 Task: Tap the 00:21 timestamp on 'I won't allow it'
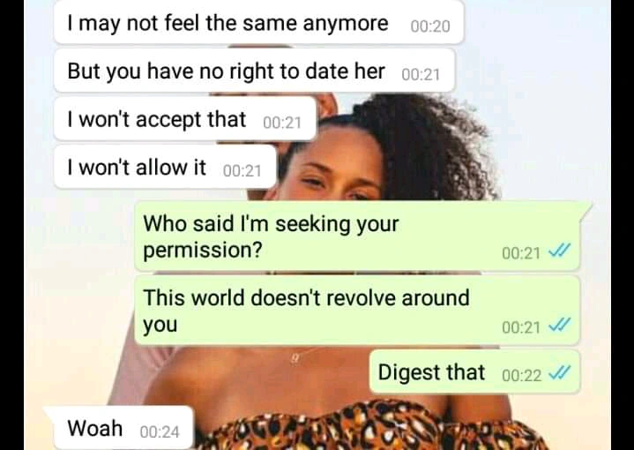(242, 171)
